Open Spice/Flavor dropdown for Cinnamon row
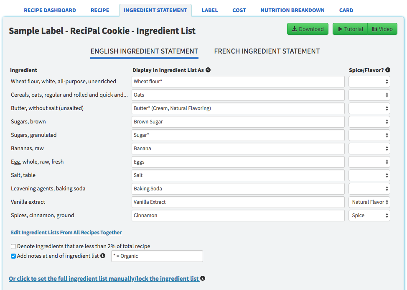Viewport: 407px width, 290px height. coord(369,216)
